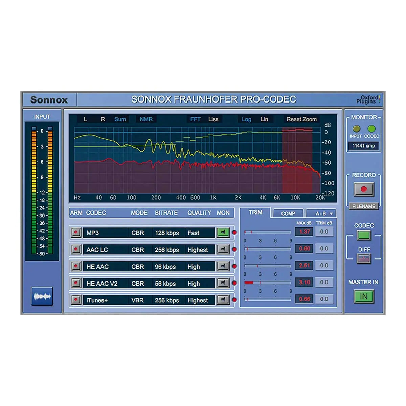The width and height of the screenshot is (406, 406).
Task: Mute the AAC LC monitoring speaker icon
Action: (223, 250)
